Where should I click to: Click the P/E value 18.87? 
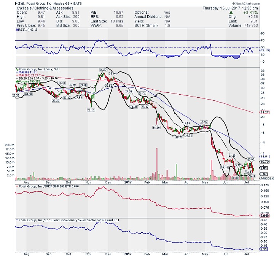[118, 13]
